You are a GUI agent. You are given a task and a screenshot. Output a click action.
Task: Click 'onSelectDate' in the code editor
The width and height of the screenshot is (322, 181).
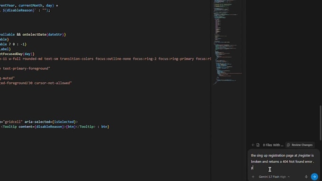coord(34,34)
